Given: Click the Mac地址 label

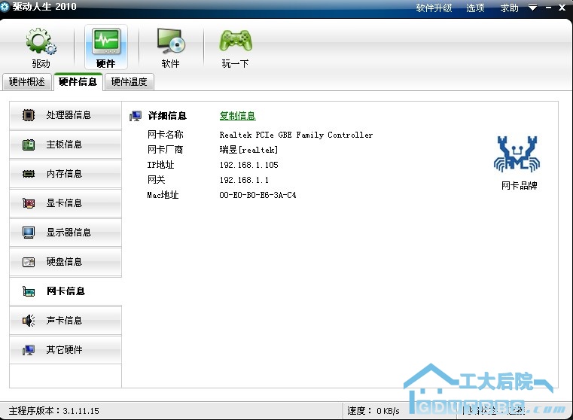Looking at the screenshot, I should point(163,195).
